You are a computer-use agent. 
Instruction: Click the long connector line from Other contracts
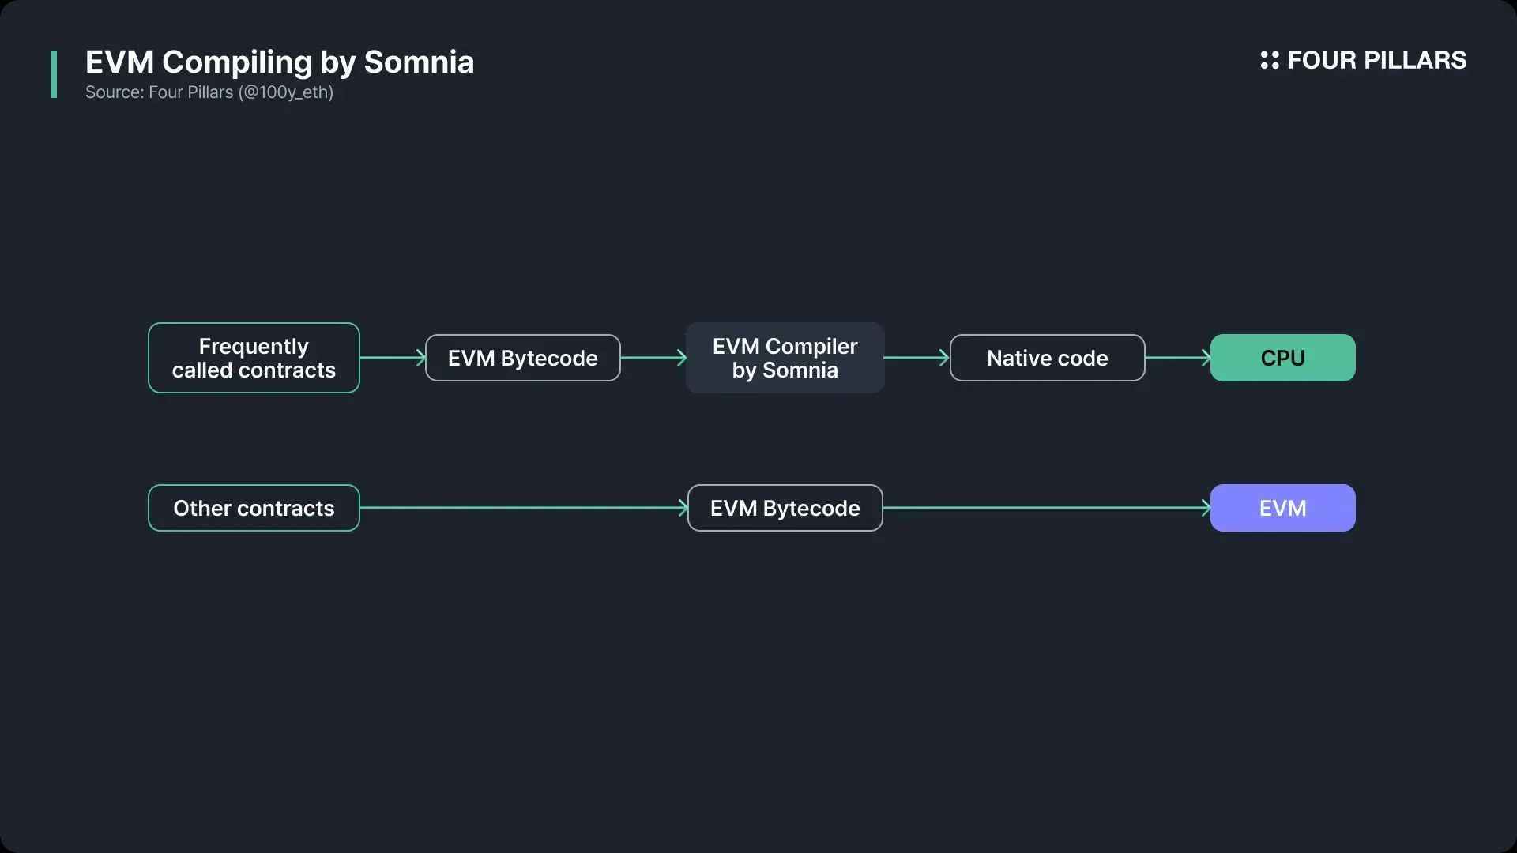521,508
